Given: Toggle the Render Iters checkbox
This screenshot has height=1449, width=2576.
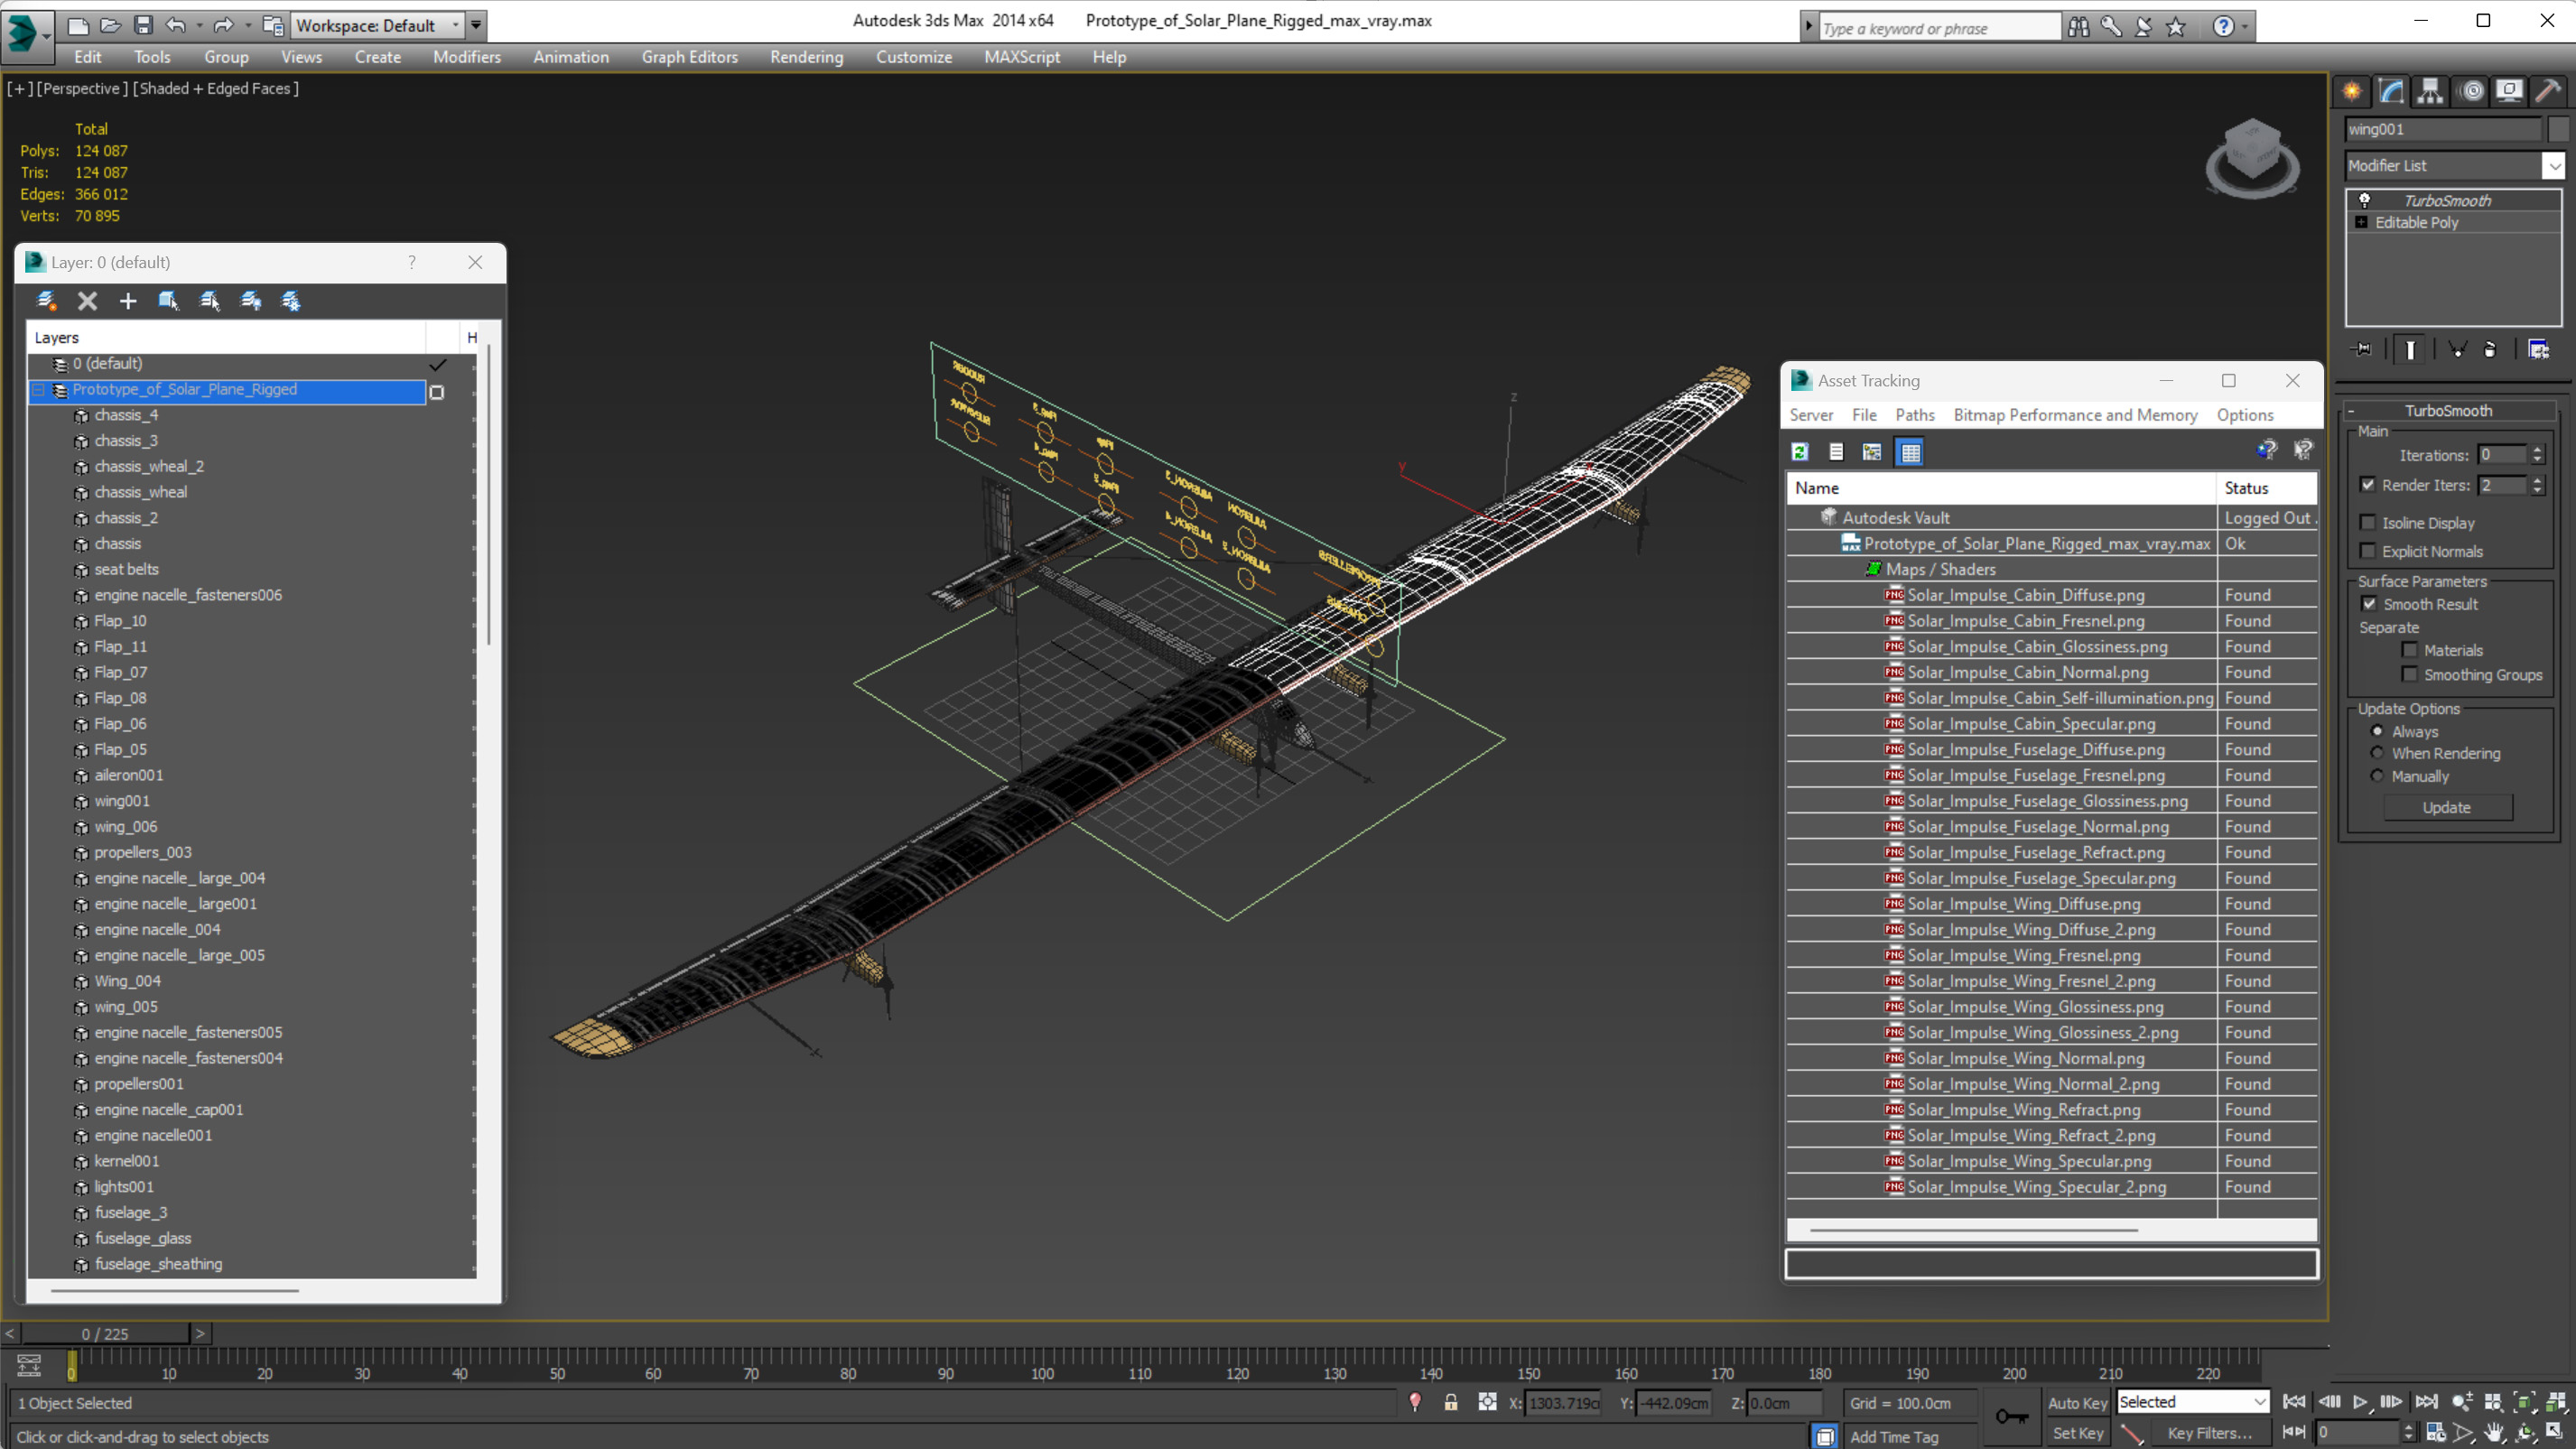Looking at the screenshot, I should (2368, 484).
